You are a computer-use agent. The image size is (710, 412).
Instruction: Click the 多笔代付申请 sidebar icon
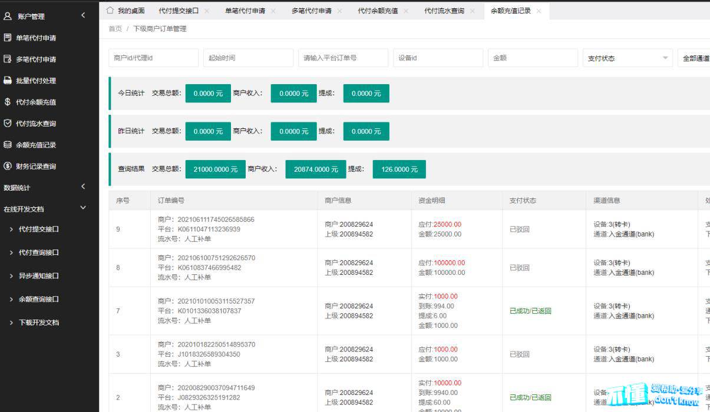click(x=8, y=59)
